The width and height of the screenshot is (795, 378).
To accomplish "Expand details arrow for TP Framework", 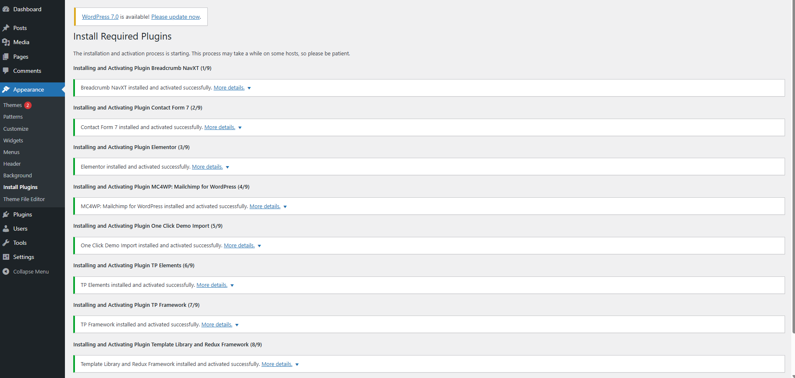I will coord(237,325).
